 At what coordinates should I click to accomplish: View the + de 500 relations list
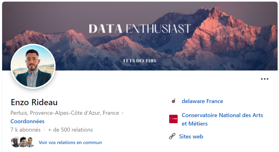70,130
